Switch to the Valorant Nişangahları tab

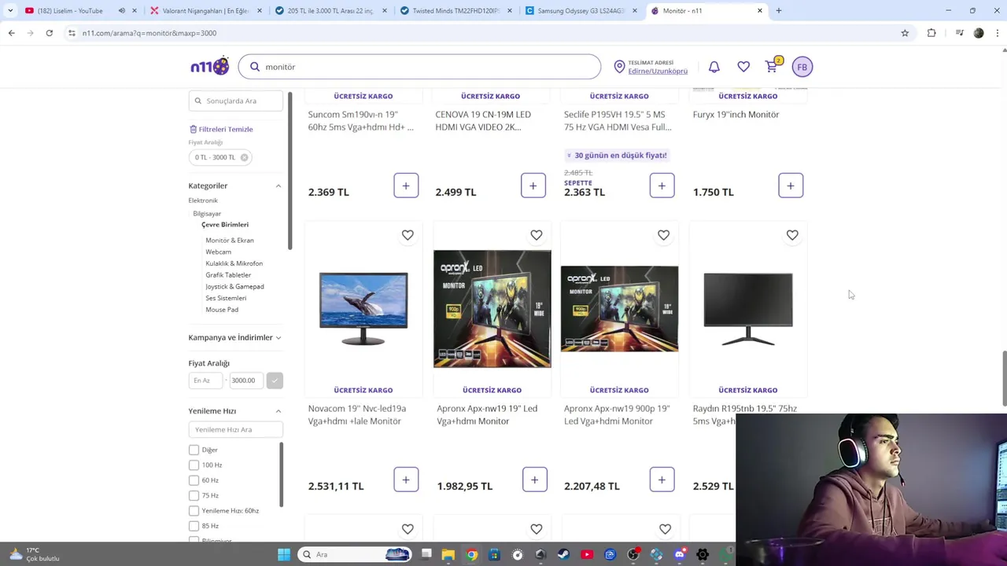(x=205, y=11)
